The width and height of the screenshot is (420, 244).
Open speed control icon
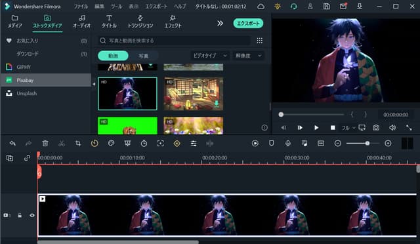coord(94,144)
